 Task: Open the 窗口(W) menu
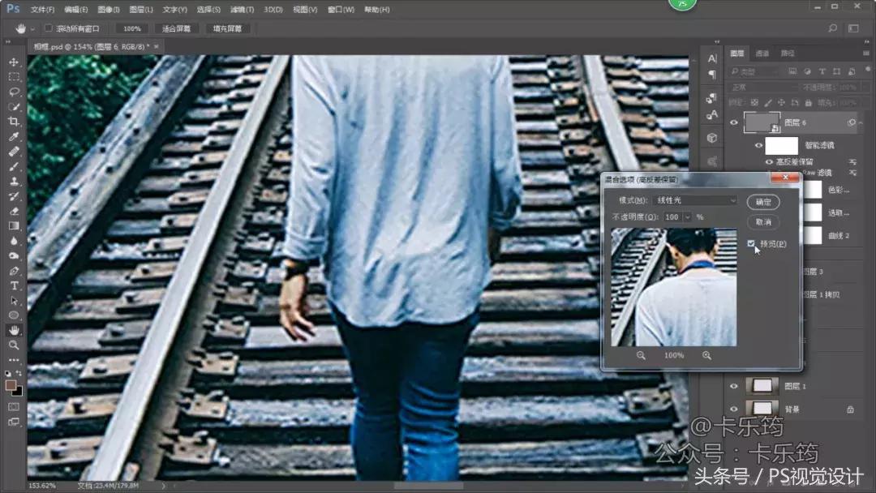tap(341, 10)
